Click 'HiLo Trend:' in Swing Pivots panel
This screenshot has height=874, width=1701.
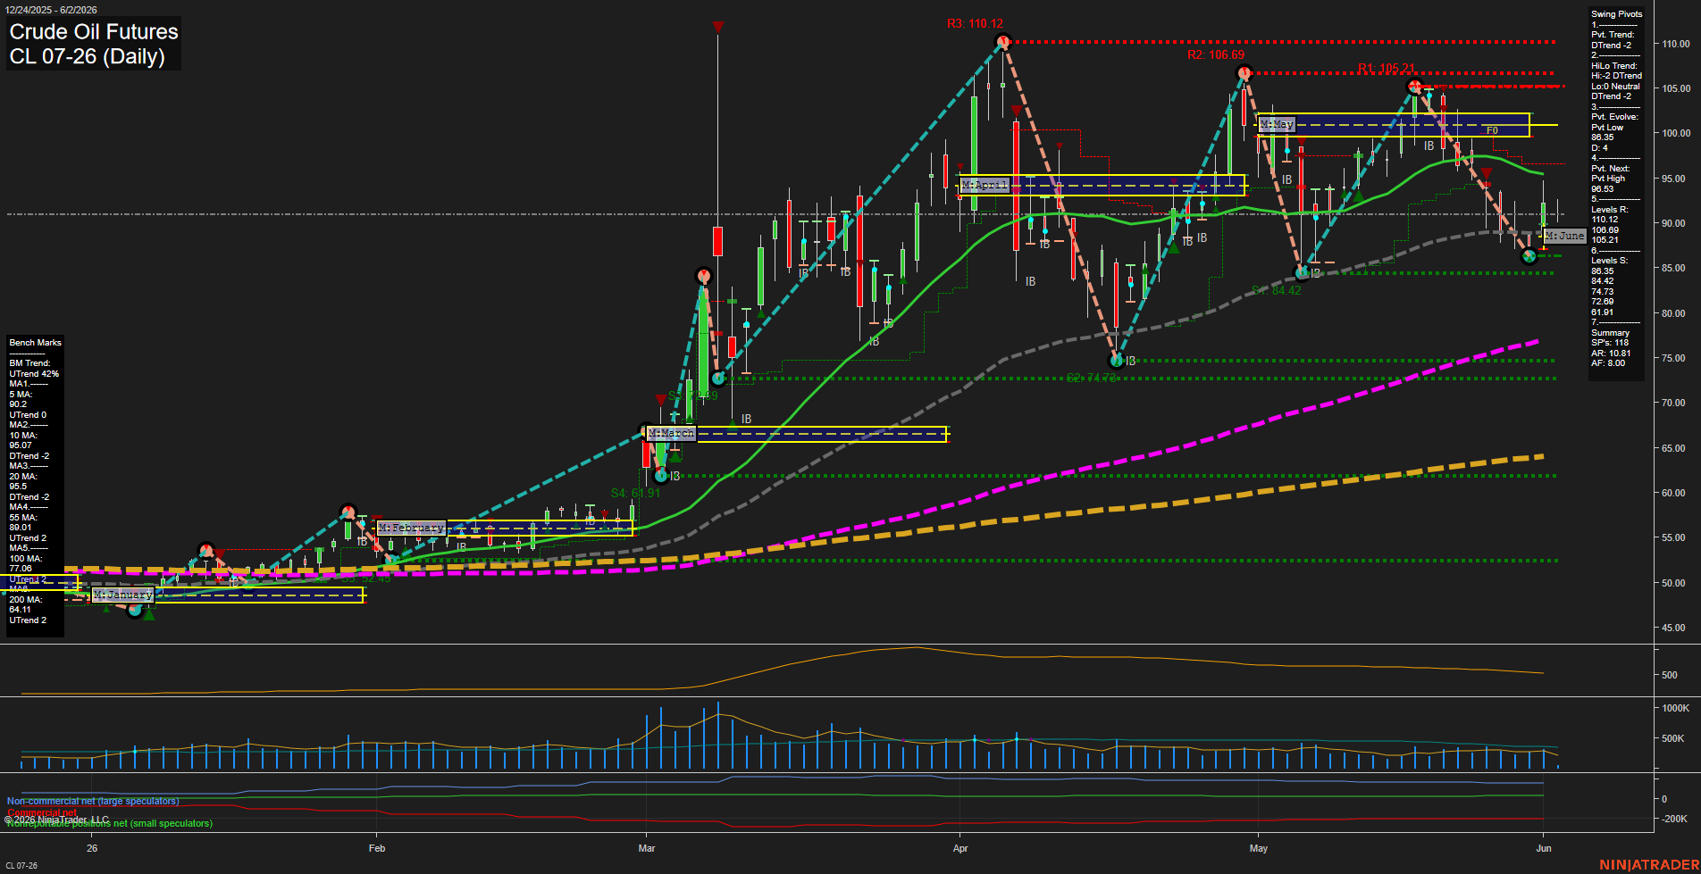pyautogui.click(x=1614, y=66)
